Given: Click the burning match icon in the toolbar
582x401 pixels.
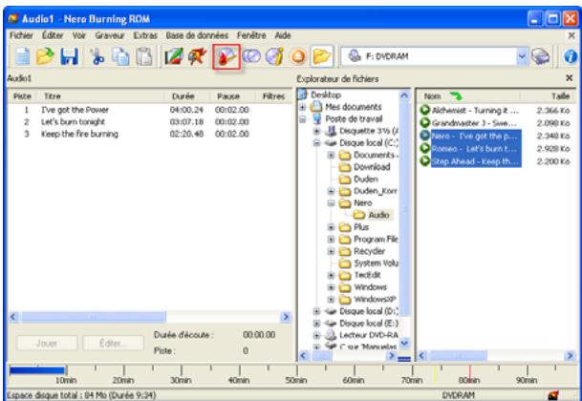Looking at the screenshot, I should pos(197,56).
